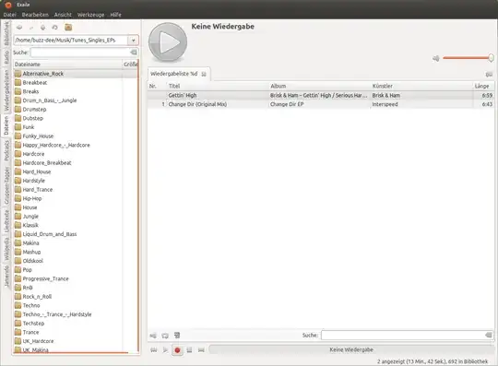Open the Bearbeiten menu
This screenshot has width=498, height=366.
(x=35, y=15)
